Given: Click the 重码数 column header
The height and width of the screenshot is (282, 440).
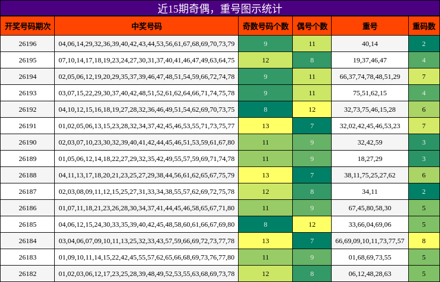Looking at the screenshot, I should point(424,26).
